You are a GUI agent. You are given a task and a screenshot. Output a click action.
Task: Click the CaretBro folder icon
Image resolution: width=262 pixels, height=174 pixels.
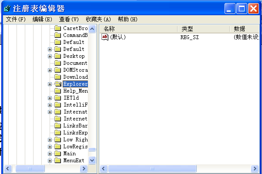point(57,28)
